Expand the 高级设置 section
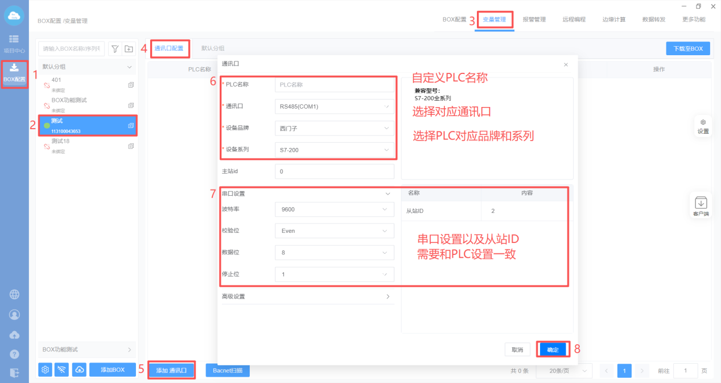The image size is (721, 383). 307,296
